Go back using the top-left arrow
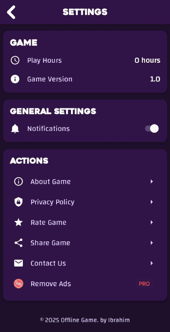The image size is (170, 332). [x=11, y=12]
